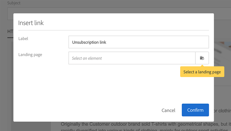Click the separator line under the 'Insert link' title

[114, 30]
